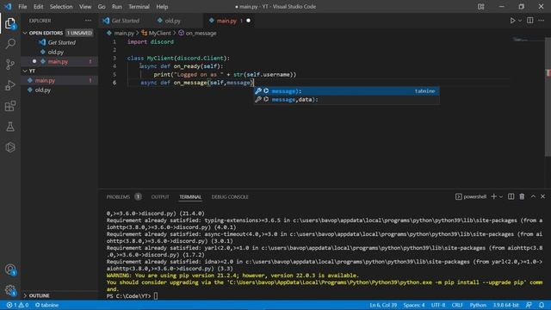551x310 pixels.
Task: Open the Run menu
Action: (x=117, y=7)
